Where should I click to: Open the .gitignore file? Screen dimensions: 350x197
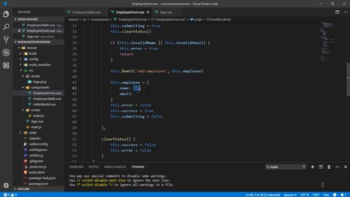(36, 161)
